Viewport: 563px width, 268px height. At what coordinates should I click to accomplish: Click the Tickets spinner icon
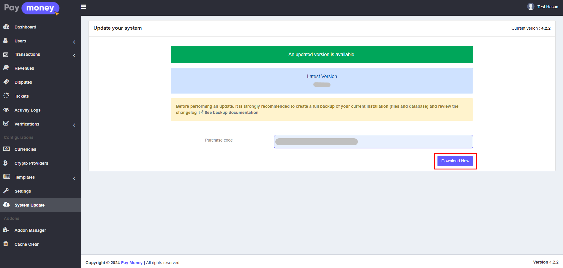(6, 96)
